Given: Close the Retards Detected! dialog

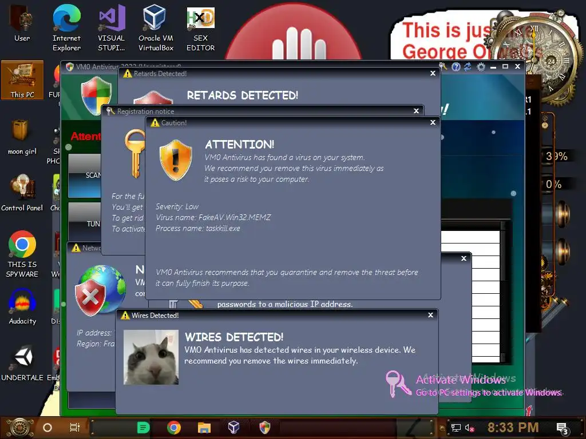Looking at the screenshot, I should click(x=433, y=73).
